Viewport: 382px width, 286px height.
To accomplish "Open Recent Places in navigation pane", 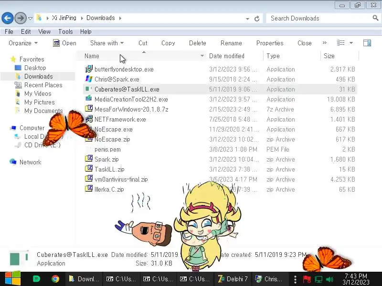I will [43, 85].
